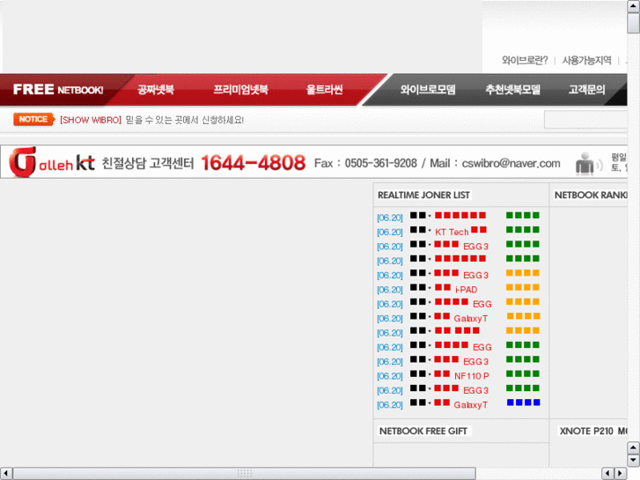This screenshot has width=640, height=480.
Task: Click the vertical scrollbar thumb
Action: (x=633, y=23)
